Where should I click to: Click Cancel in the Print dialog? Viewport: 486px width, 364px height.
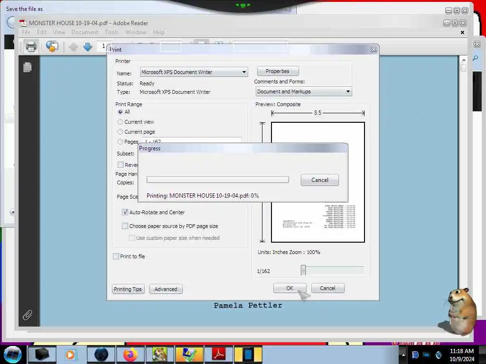[x=327, y=288]
